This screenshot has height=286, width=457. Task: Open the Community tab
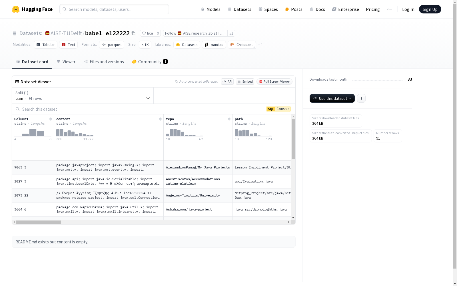click(x=150, y=61)
